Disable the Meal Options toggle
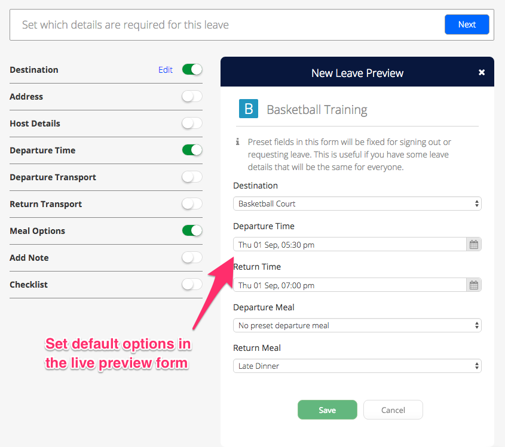Viewport: 505px width, 447px height. 192,231
